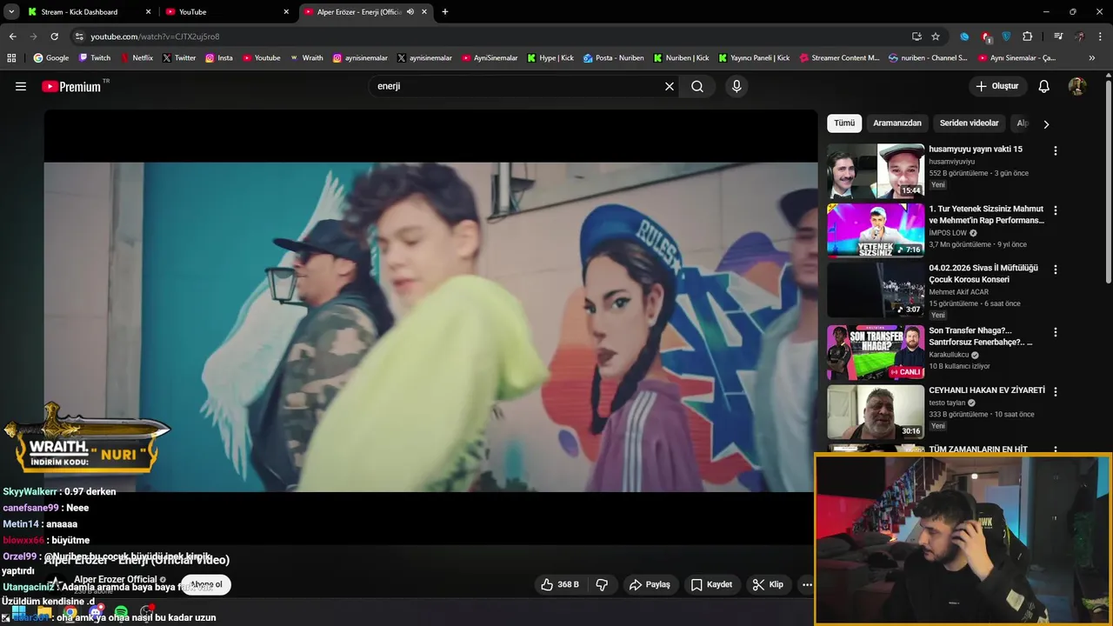Subscribe with the Abone ol button
The image size is (1113, 626).
206,584
